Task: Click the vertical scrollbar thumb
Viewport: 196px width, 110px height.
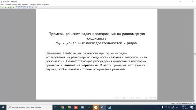Action: point(195,54)
